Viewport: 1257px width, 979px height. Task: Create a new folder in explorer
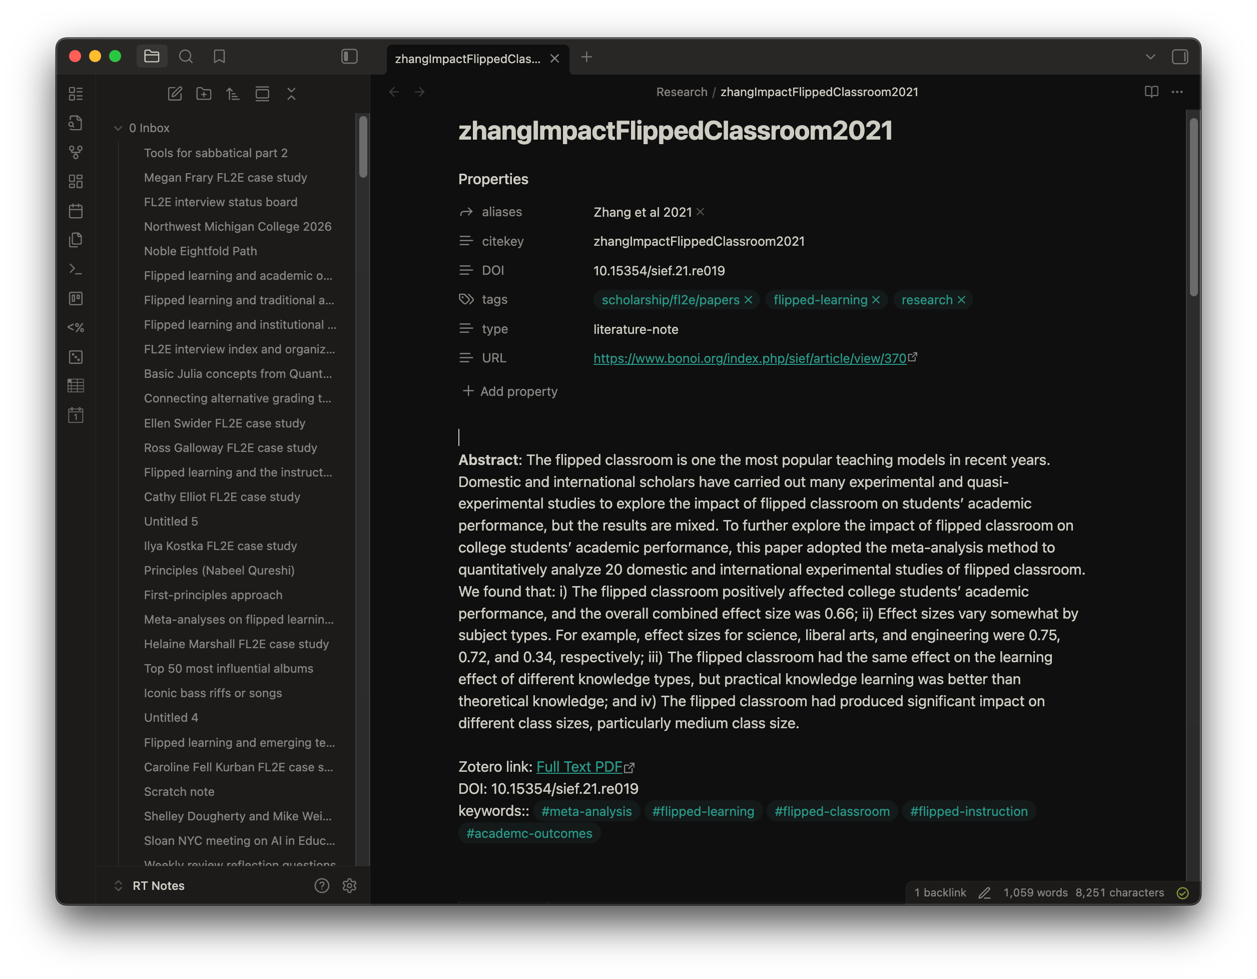[204, 93]
